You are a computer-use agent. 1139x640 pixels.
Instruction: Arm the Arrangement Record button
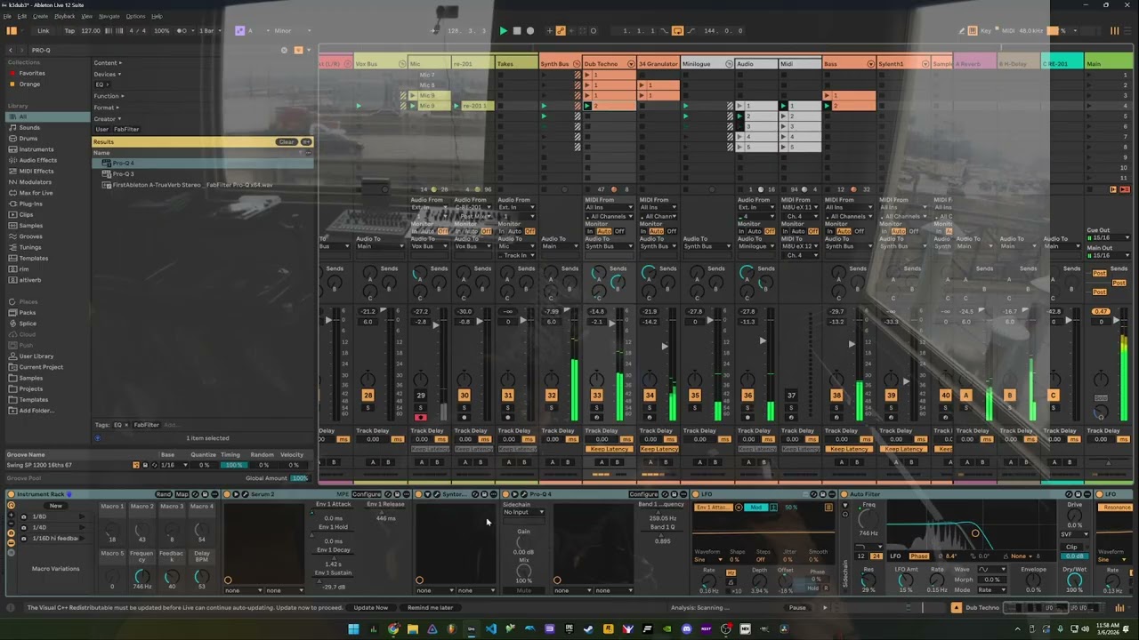(530, 30)
